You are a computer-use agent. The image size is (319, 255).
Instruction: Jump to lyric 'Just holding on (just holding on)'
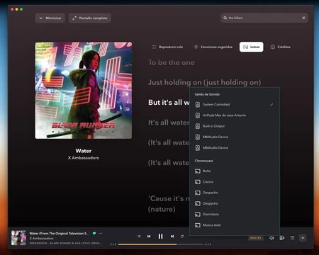pyautogui.click(x=205, y=82)
